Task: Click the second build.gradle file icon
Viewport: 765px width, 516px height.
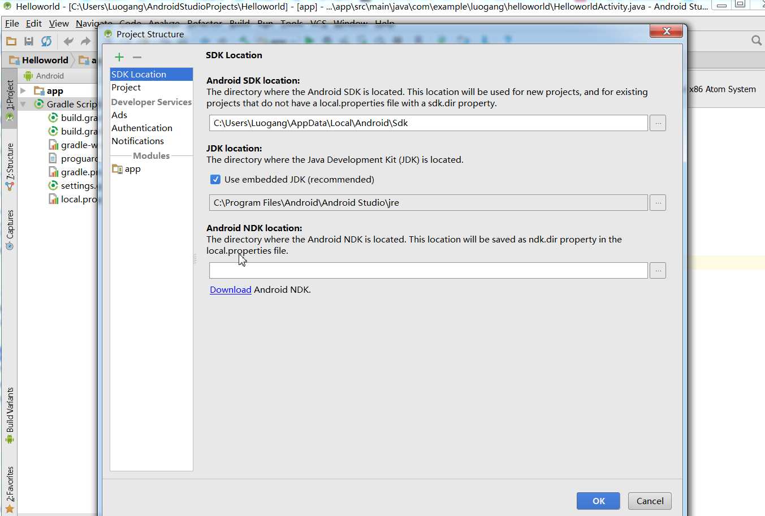Action: pyautogui.click(x=53, y=131)
